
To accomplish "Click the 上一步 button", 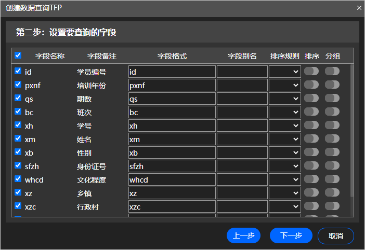I will tap(243, 235).
